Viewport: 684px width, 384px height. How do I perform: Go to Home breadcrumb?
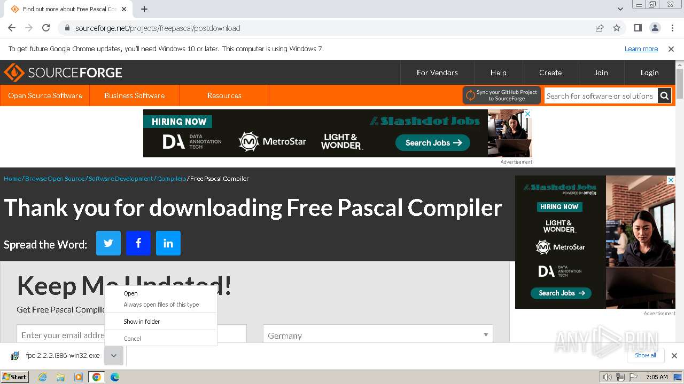[12, 179]
